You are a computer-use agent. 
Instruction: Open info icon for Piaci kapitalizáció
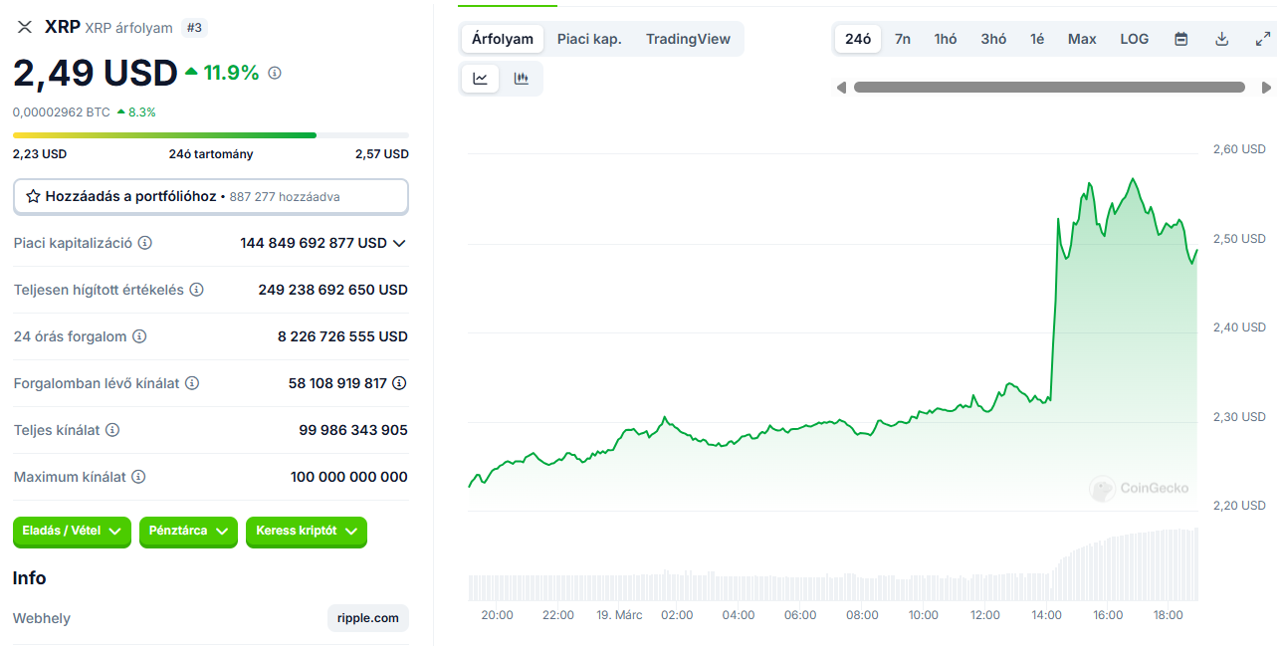click(145, 243)
